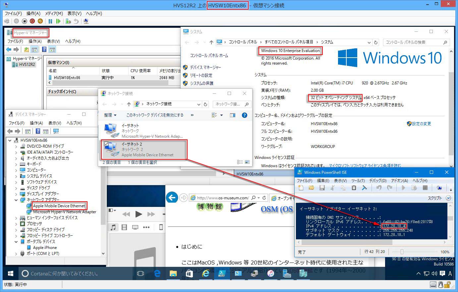Image resolution: width=458 pixels, height=292 pixels.
Task: Click デバイス マネージャー link in System window
Action: point(205,67)
